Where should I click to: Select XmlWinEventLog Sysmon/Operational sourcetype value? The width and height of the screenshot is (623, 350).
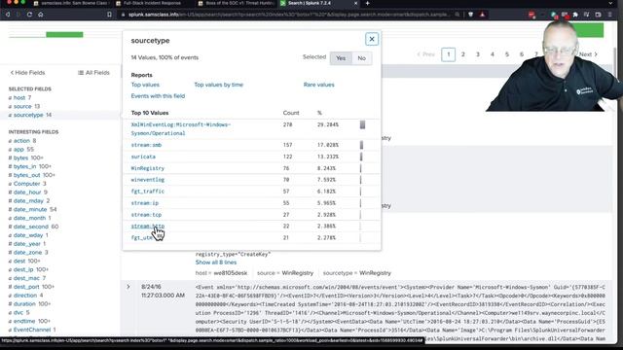pyautogui.click(x=181, y=129)
